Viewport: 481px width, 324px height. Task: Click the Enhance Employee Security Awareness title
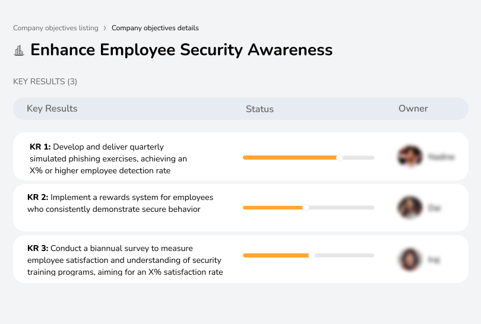pos(181,50)
